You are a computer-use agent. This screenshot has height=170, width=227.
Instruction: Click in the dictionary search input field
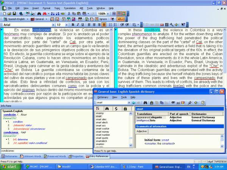[112, 103]
